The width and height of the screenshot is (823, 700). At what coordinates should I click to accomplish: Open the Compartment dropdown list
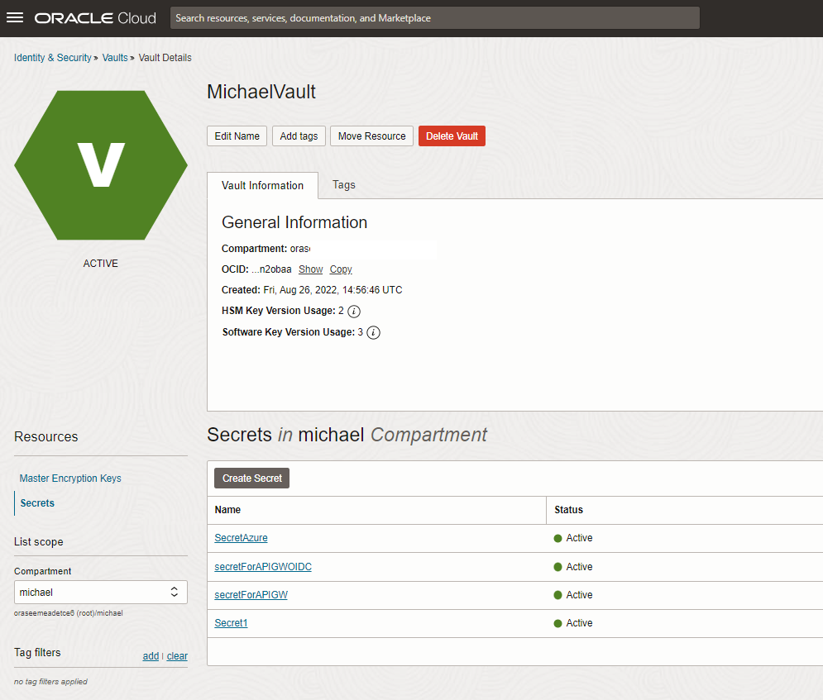click(101, 593)
